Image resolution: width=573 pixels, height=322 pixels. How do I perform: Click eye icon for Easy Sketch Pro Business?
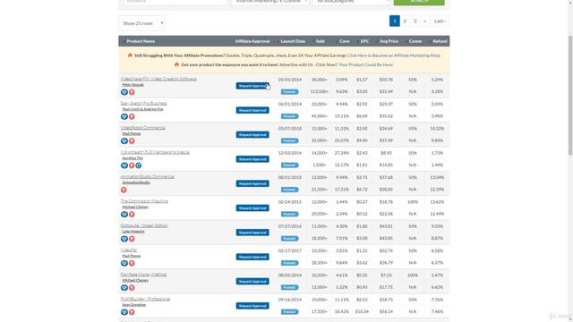point(124,117)
